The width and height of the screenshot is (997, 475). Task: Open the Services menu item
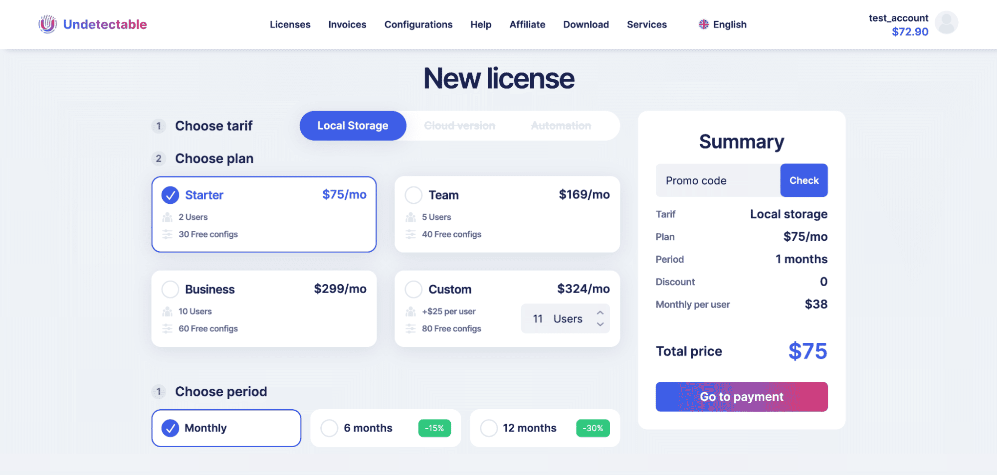point(646,24)
